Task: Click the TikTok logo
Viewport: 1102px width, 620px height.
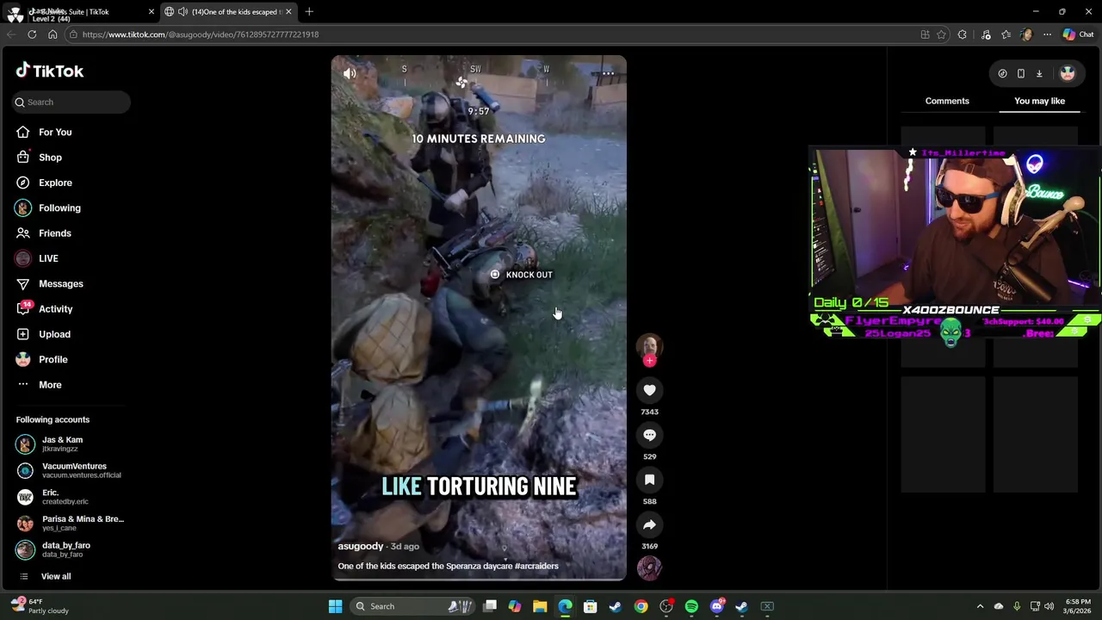Action: tap(49, 71)
